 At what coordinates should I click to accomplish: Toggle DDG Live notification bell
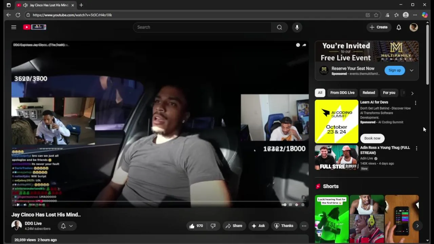click(x=63, y=226)
